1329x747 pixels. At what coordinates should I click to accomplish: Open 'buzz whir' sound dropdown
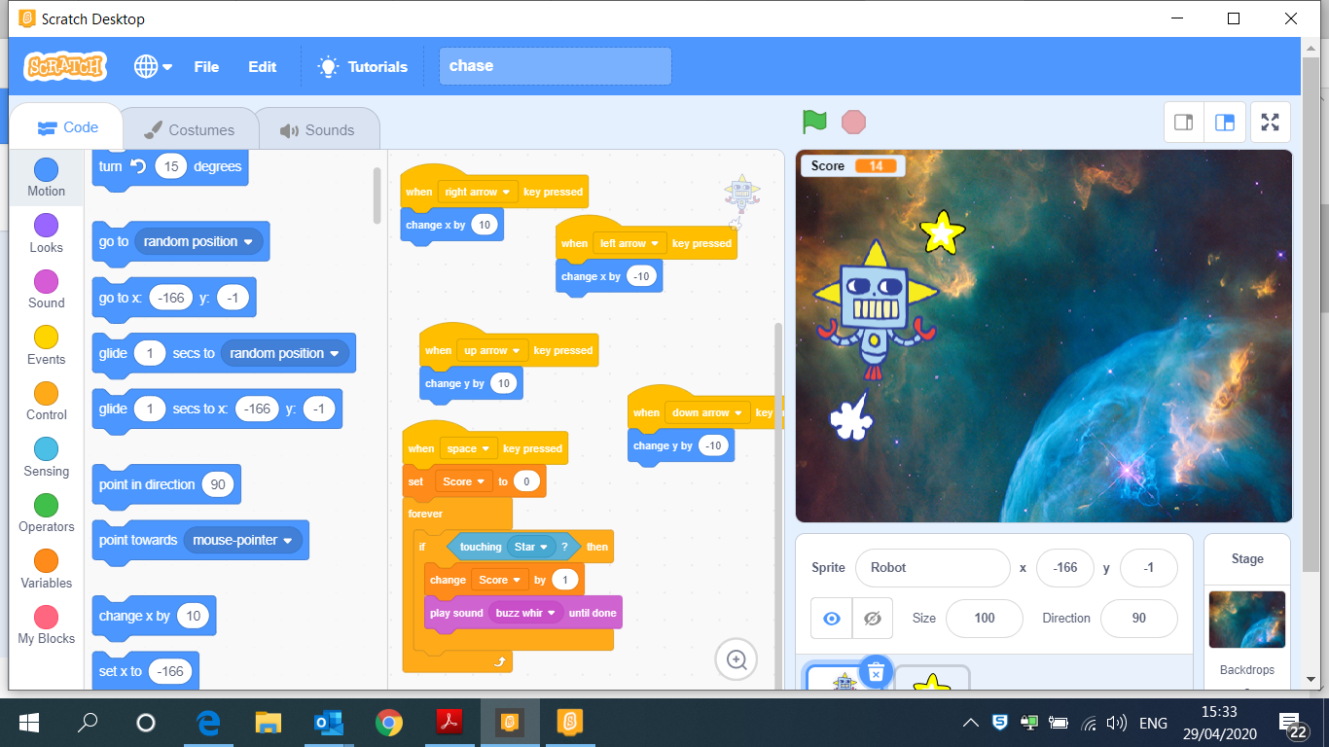coord(525,613)
